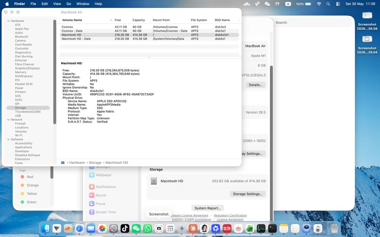Open the View menu

57,4
